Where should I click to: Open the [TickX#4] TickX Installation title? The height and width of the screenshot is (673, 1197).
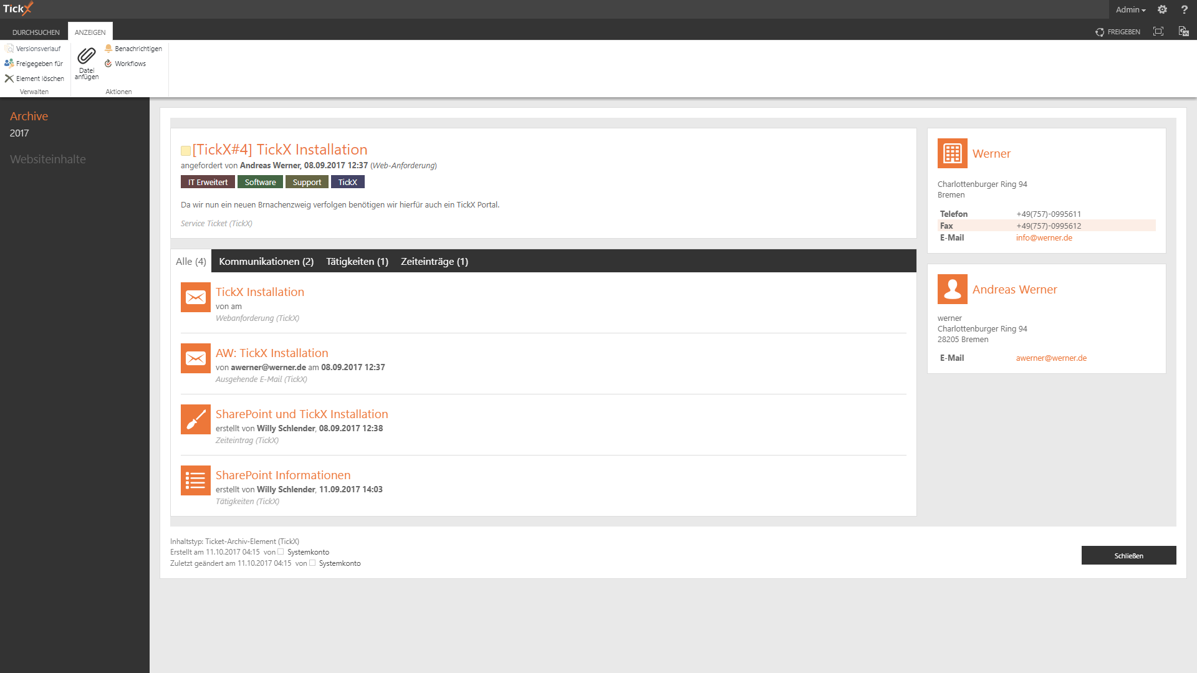[280, 150]
